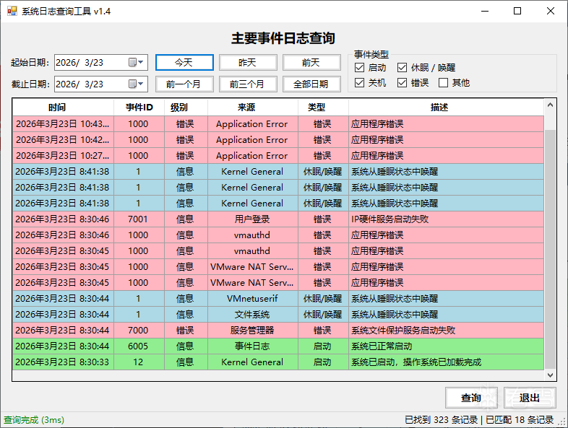Click event ID 12 cell
Screen dimensions: 568x428
(138, 362)
